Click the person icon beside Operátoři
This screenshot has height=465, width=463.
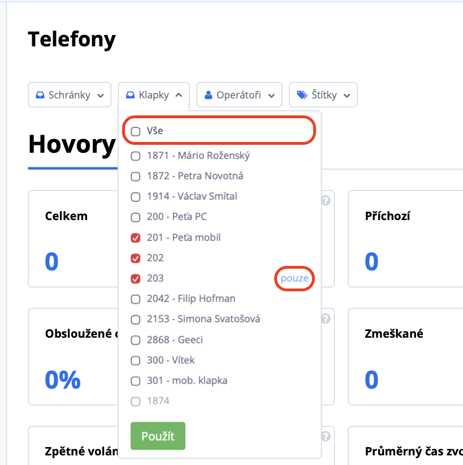click(x=209, y=95)
